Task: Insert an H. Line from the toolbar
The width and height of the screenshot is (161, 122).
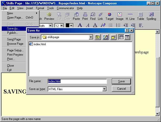Action: (x=130, y=16)
